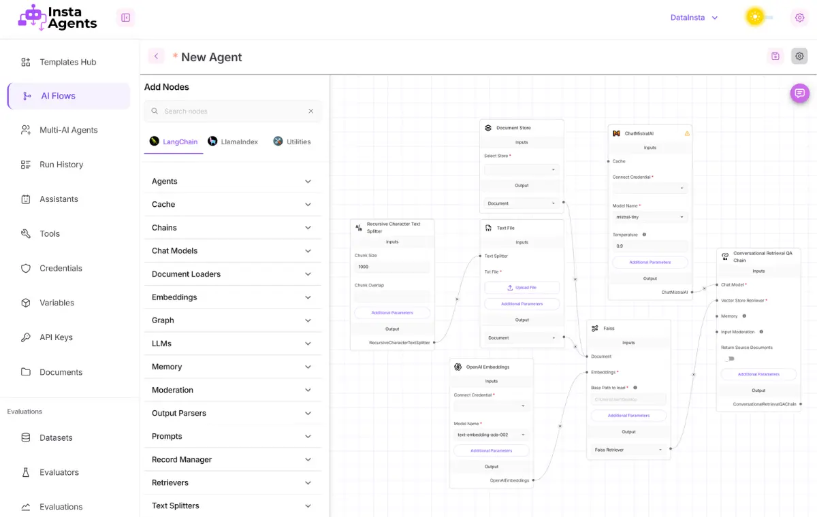Click the back arrow beside New Agent
This screenshot has width=817, height=517.
click(156, 56)
